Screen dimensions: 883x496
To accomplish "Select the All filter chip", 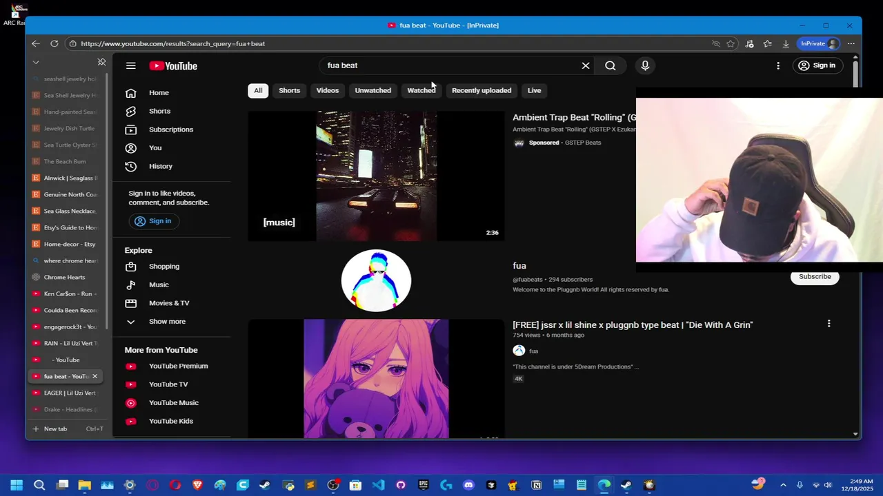I will 258,90.
